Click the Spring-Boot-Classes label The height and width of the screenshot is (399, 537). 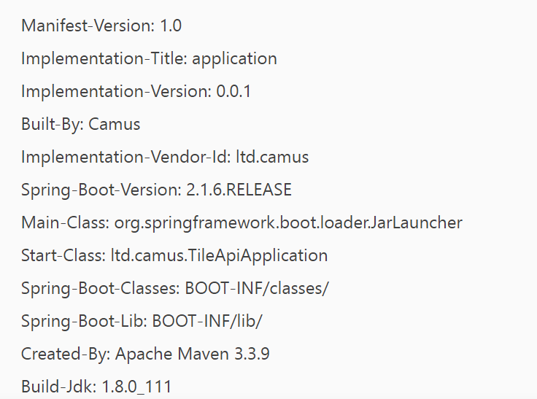click(101, 288)
